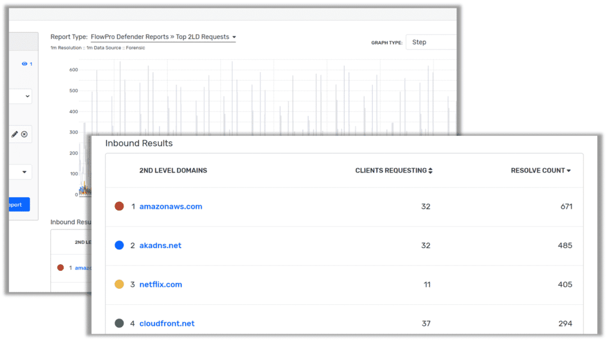
Task: Open the Graph Type Step selector
Action: (x=431, y=43)
